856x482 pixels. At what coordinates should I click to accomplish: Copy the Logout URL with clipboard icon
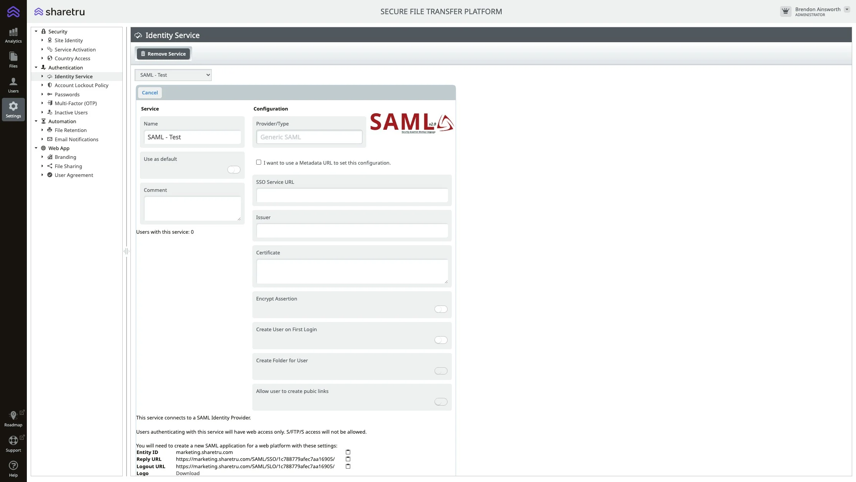coord(348,466)
